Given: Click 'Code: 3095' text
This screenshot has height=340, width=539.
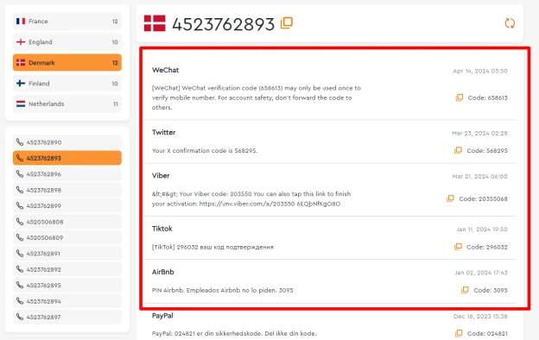Looking at the screenshot, I should [x=491, y=290].
